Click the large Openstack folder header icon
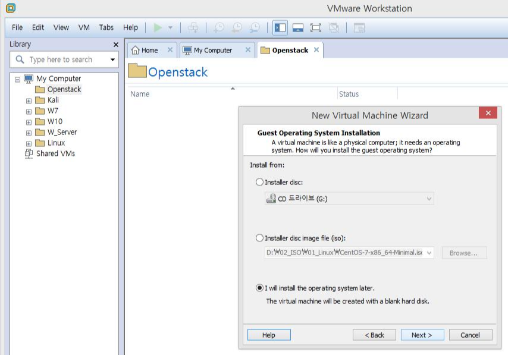 click(137, 71)
